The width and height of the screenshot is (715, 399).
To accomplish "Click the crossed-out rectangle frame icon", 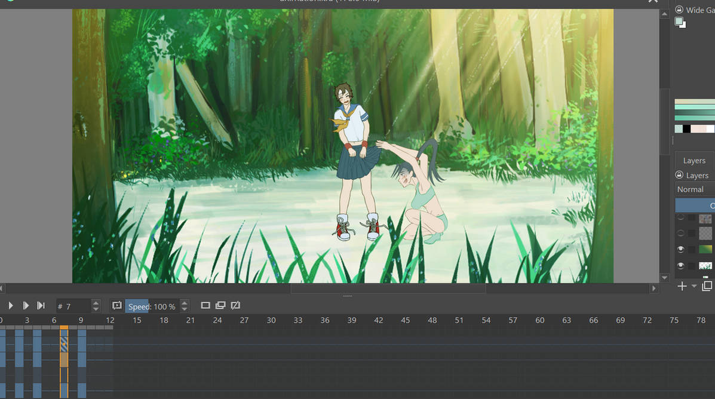I will pyautogui.click(x=236, y=305).
